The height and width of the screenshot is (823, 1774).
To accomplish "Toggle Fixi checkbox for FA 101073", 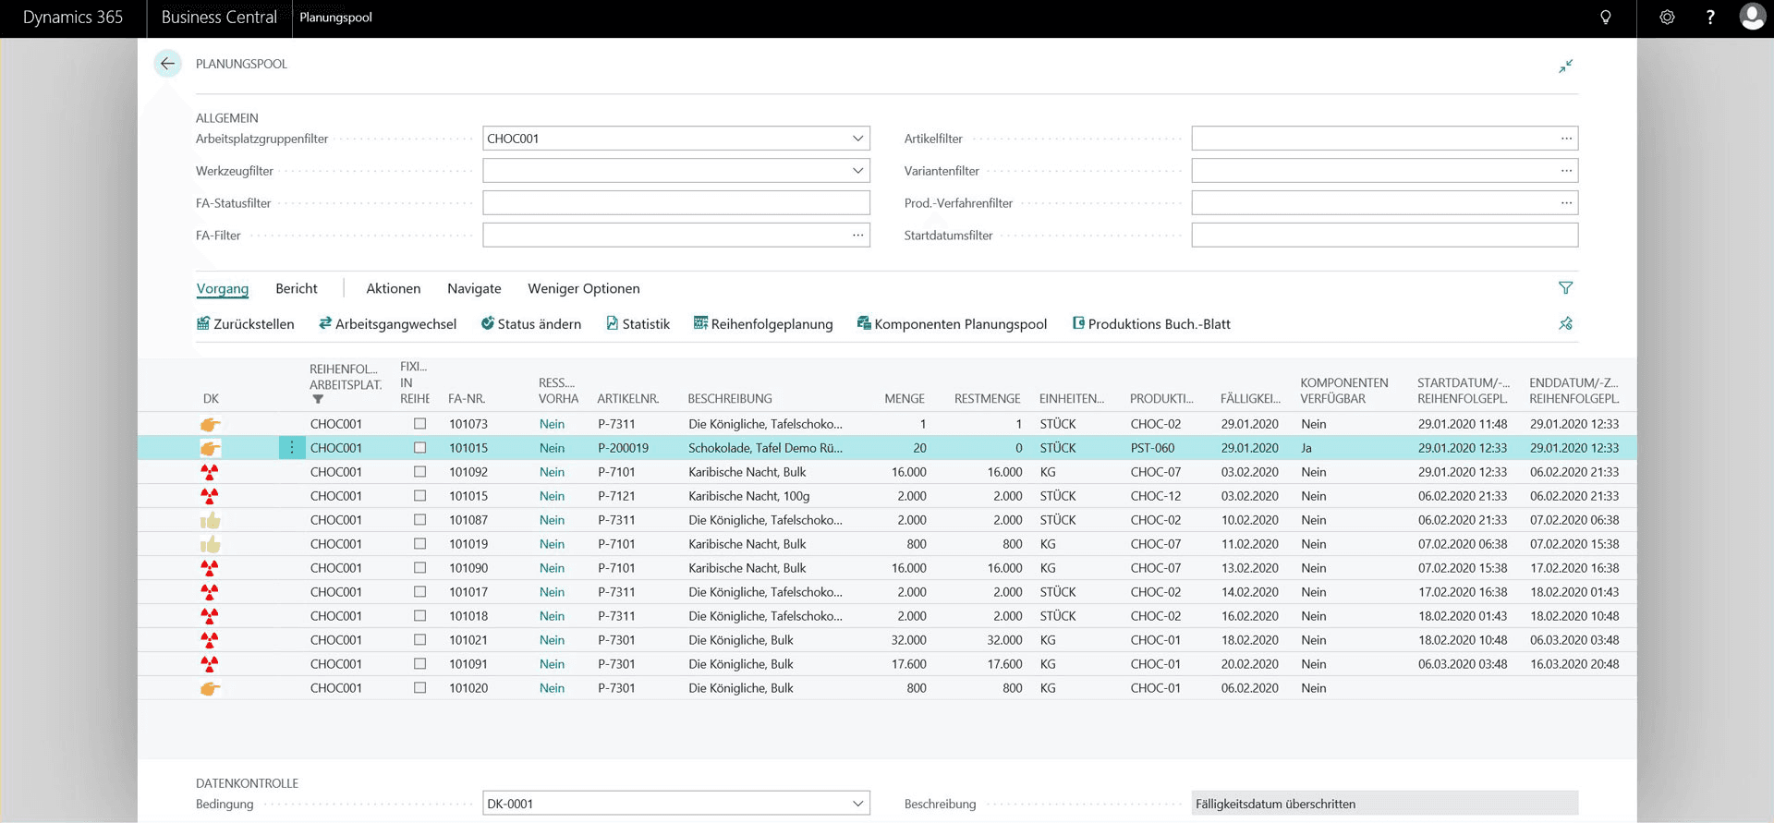I will 420,424.
